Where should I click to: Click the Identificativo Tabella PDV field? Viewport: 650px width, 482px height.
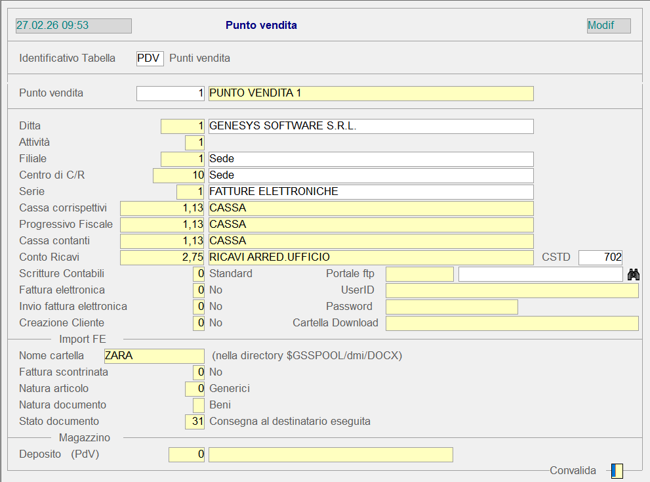coord(150,58)
